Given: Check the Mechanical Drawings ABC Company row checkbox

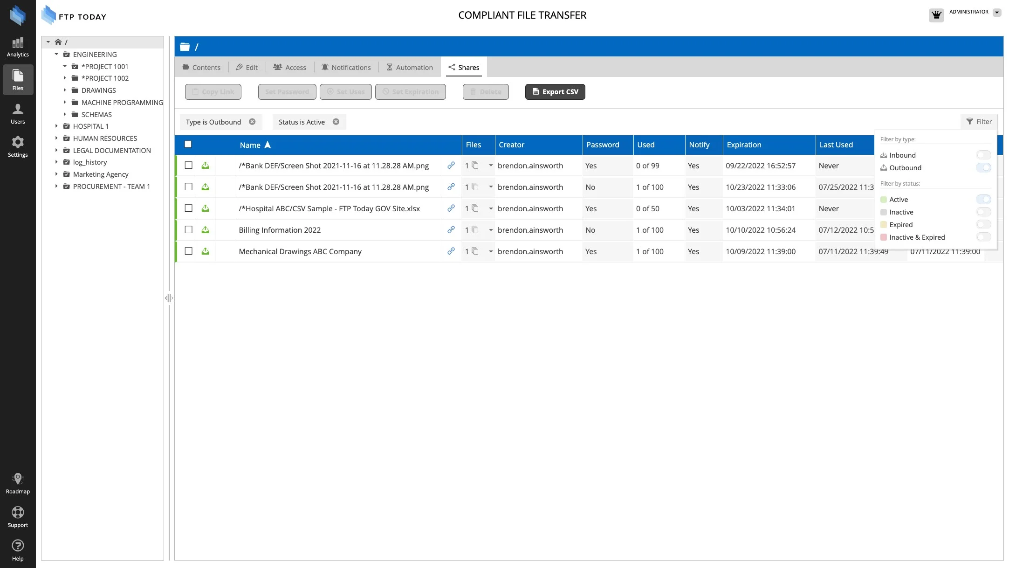Looking at the screenshot, I should click(188, 251).
